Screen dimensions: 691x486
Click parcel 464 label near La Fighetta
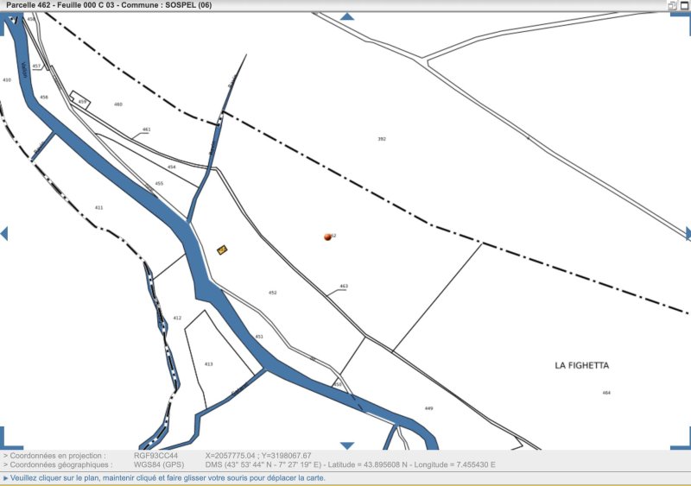(606, 393)
